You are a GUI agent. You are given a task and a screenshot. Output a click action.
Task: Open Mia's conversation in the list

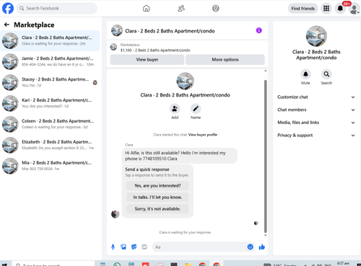pyautogui.click(x=50, y=166)
